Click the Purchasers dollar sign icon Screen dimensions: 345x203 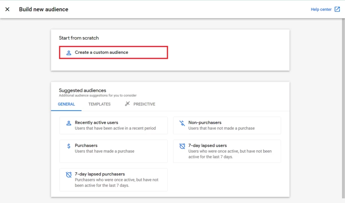(69, 146)
